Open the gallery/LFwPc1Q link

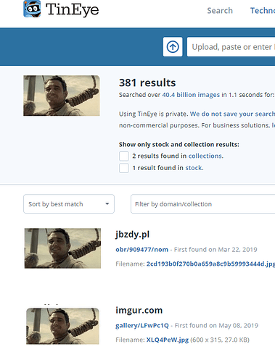tap(142, 326)
